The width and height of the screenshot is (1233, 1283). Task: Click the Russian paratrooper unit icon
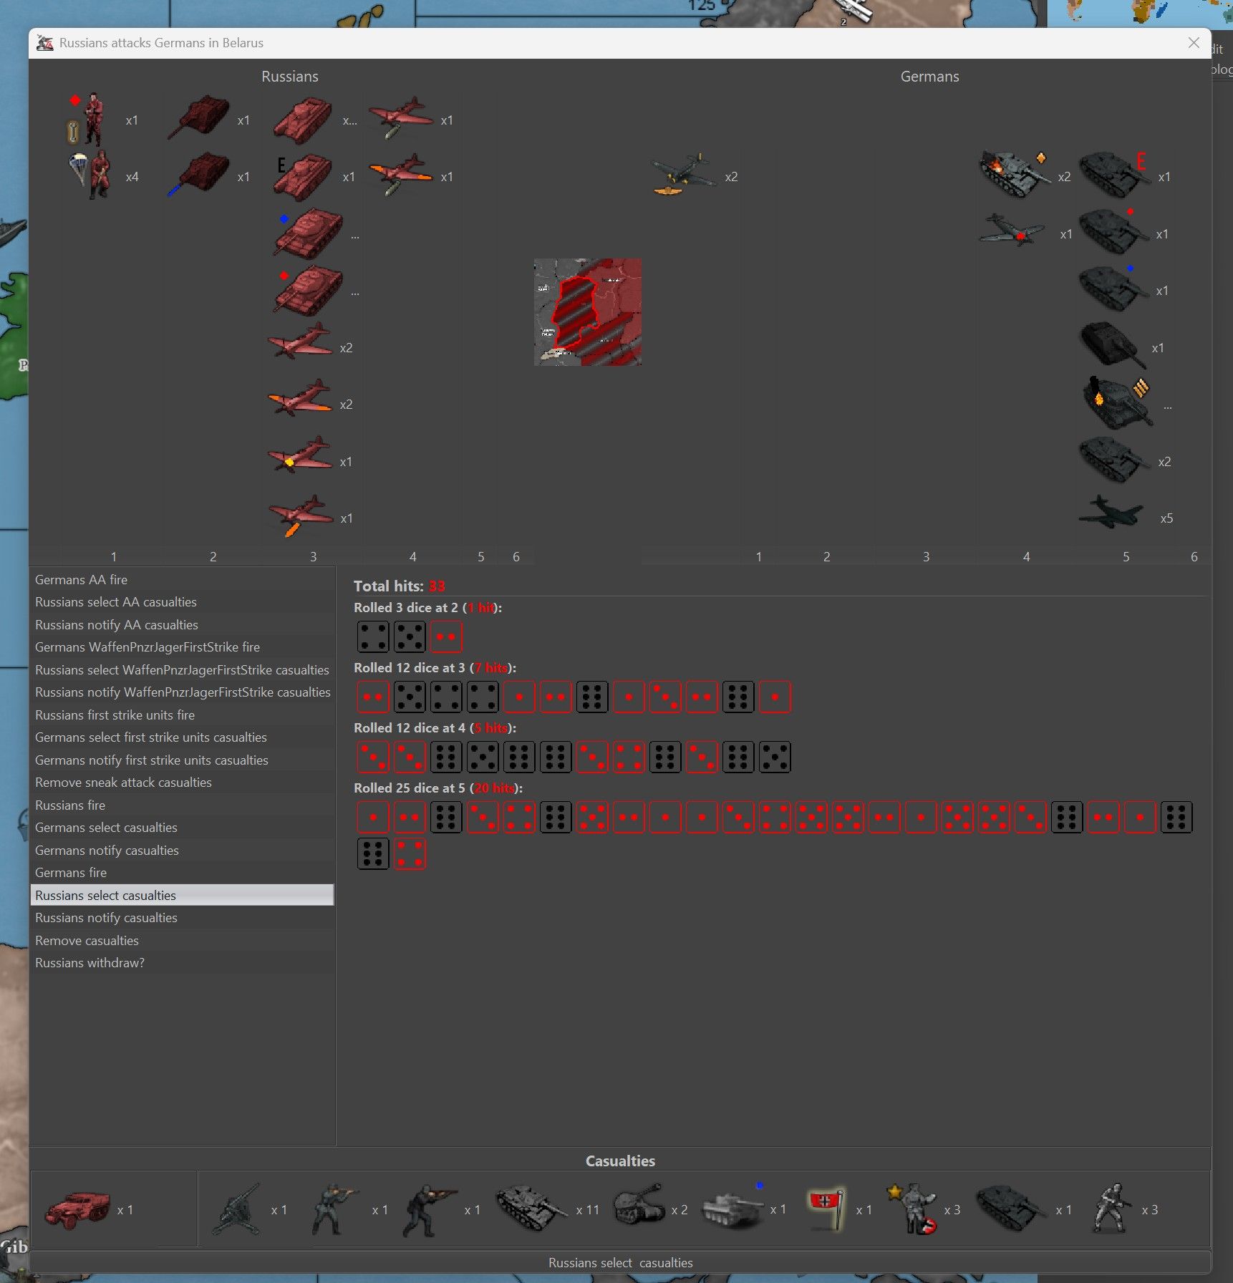[92, 175]
